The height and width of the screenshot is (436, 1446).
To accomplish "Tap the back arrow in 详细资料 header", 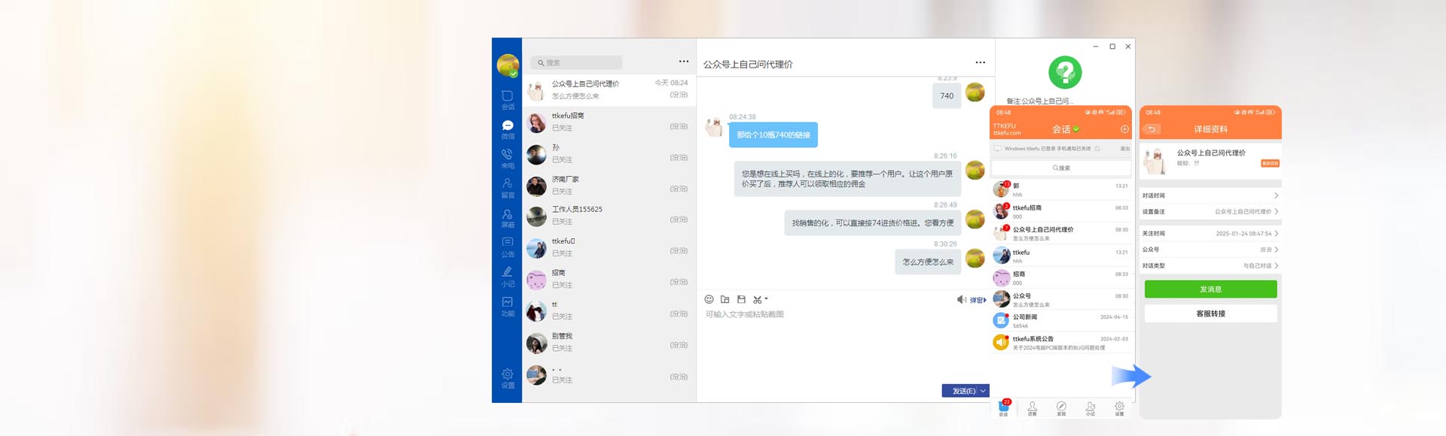I will click(x=1152, y=129).
